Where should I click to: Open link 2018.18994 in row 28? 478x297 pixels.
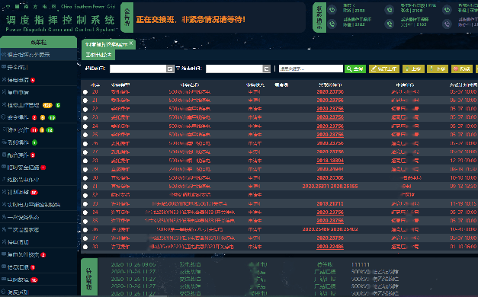[330, 161]
